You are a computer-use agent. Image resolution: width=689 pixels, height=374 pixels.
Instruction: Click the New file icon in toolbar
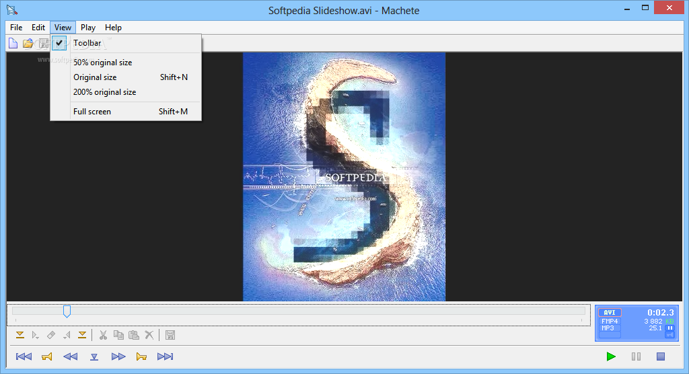13,43
